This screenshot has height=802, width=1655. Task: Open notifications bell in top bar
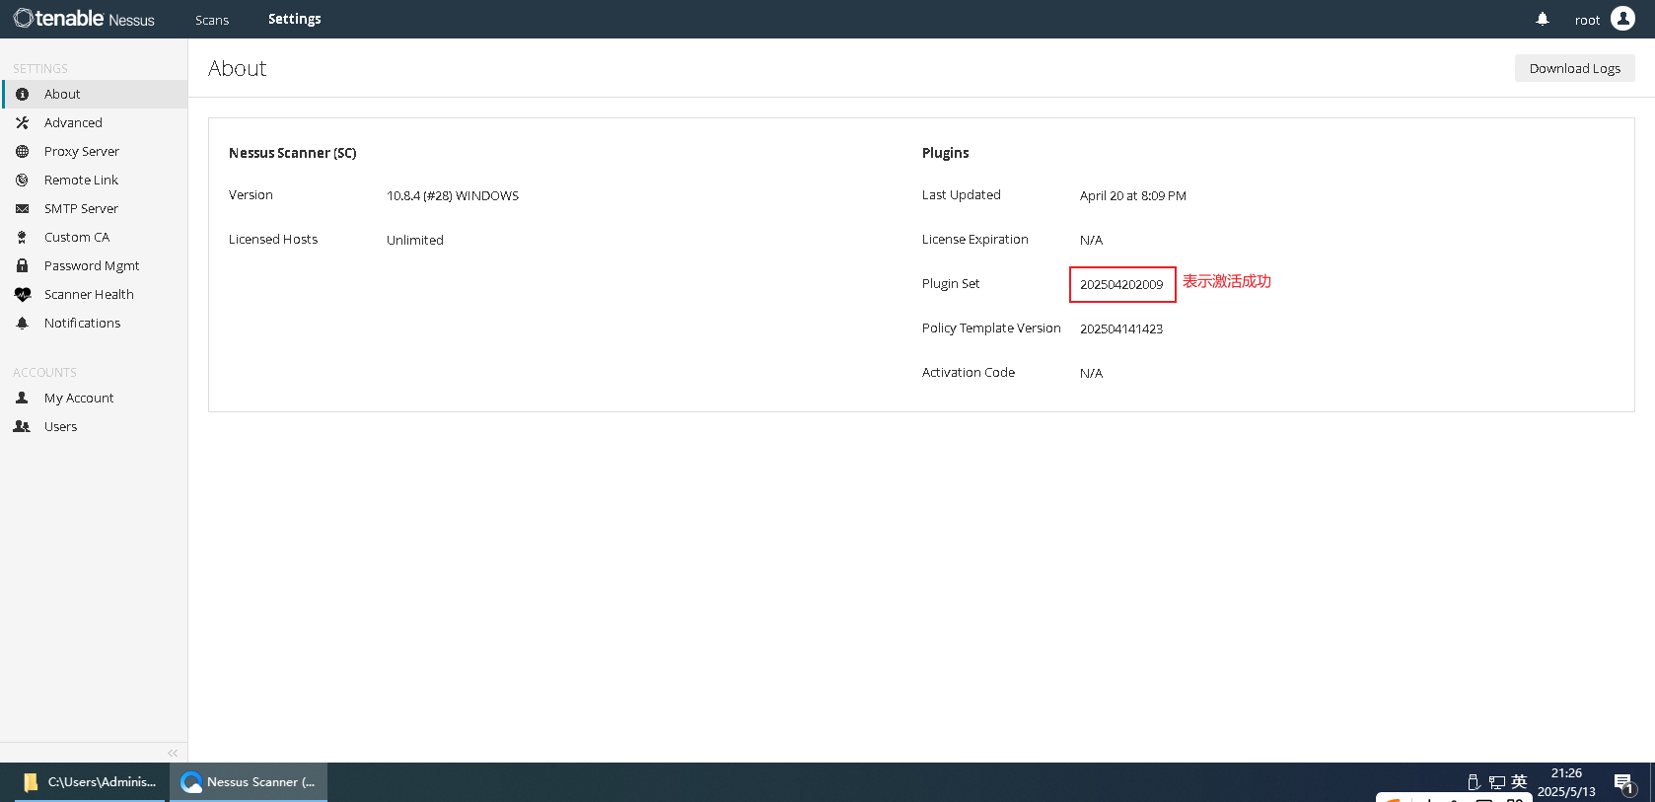click(x=1543, y=19)
